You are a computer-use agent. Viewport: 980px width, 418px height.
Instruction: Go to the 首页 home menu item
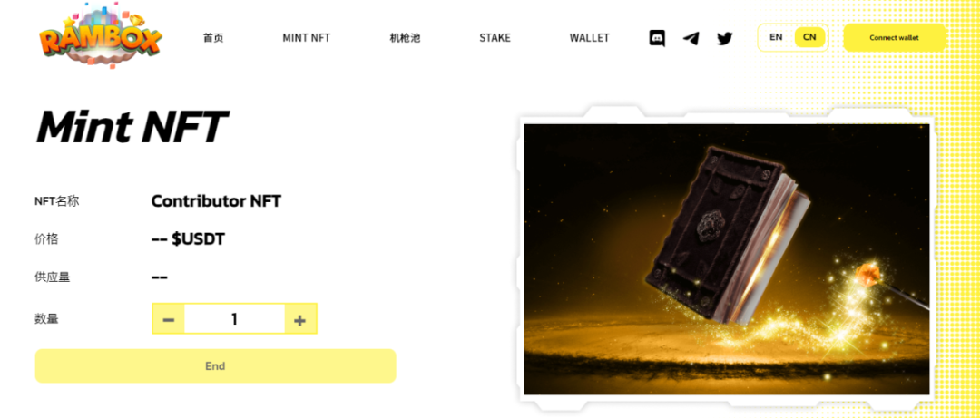coord(213,38)
